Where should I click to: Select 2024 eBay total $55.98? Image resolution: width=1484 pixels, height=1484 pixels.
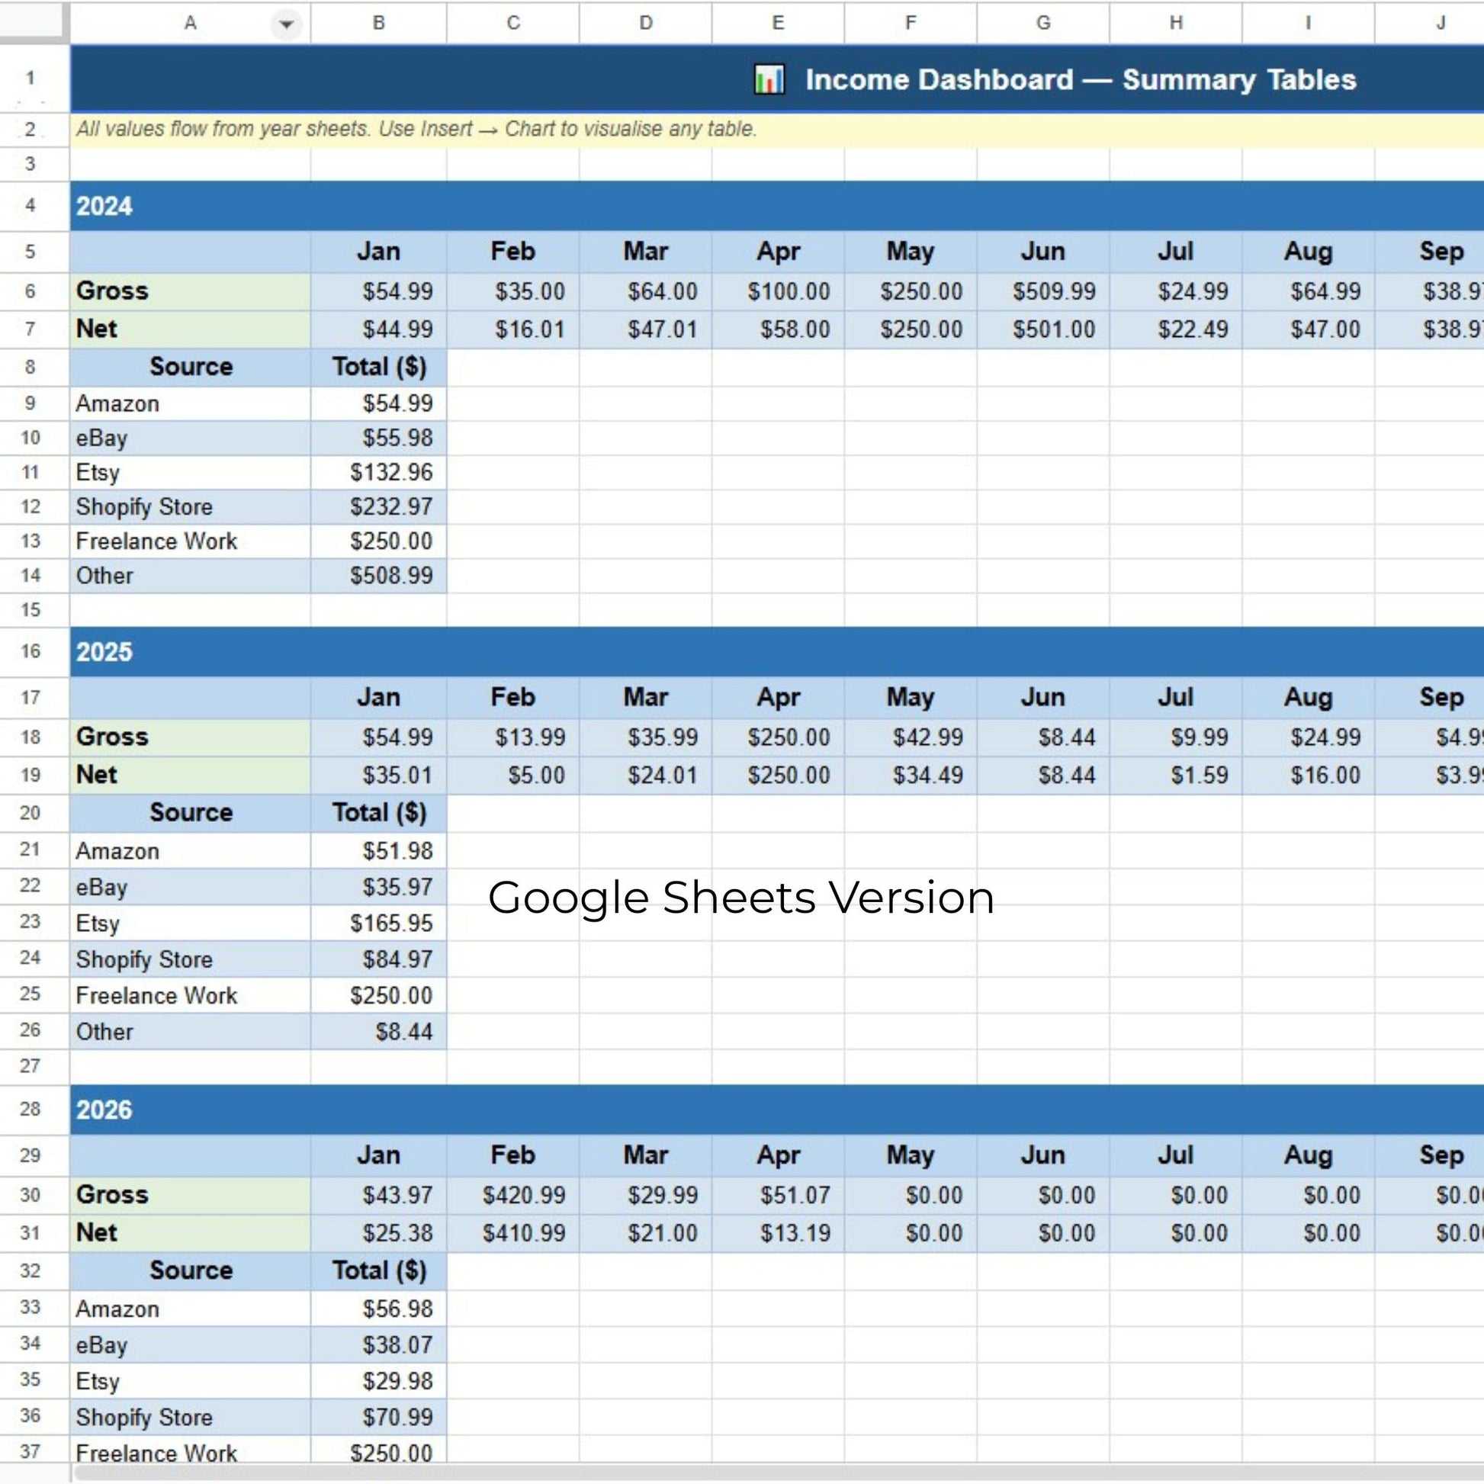coord(379,438)
